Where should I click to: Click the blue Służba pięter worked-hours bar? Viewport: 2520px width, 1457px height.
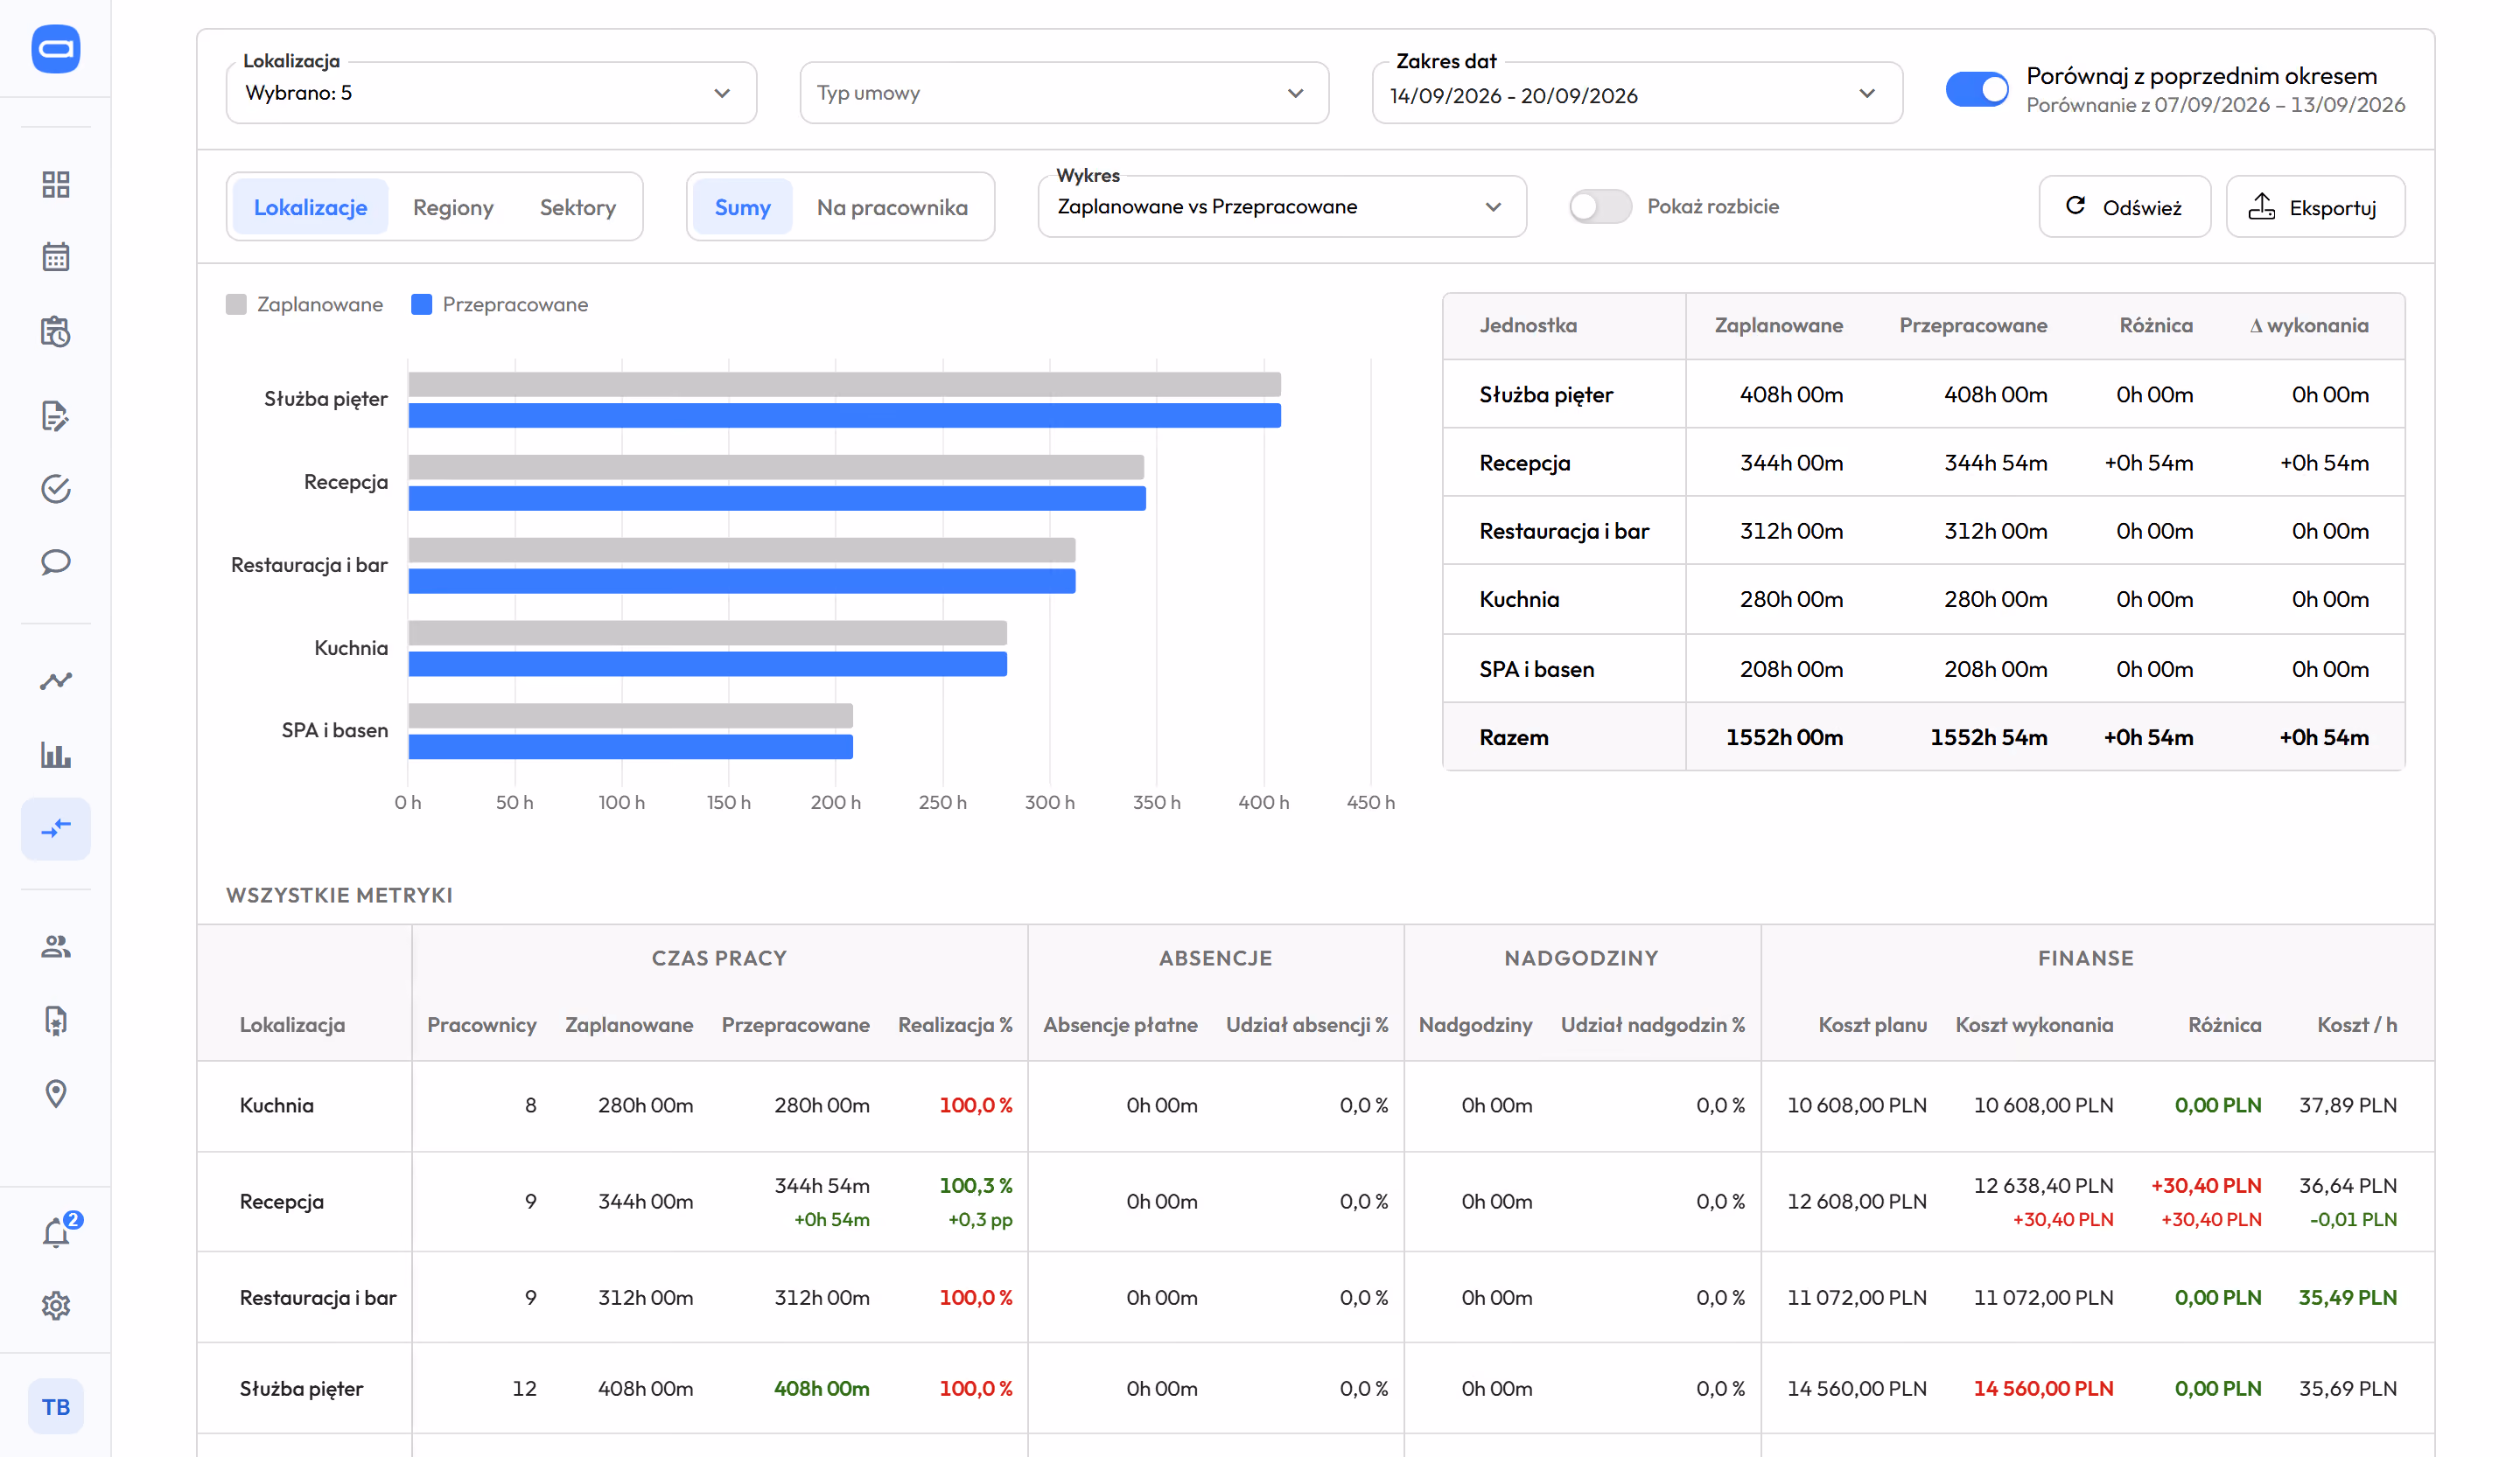click(845, 415)
